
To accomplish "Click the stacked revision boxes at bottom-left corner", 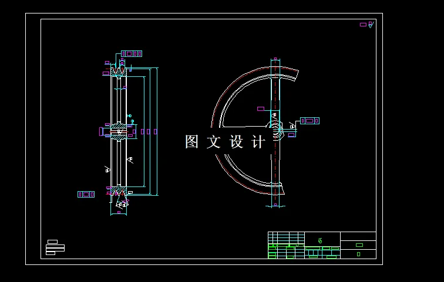I will pyautogui.click(x=55, y=247).
